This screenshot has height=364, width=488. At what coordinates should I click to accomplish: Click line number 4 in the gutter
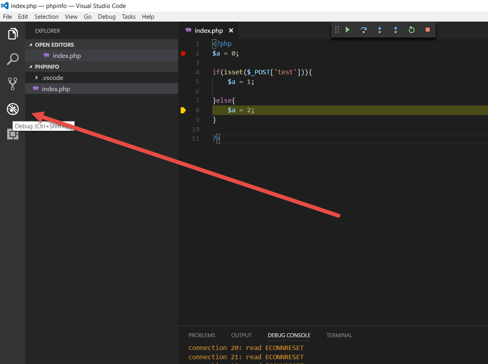click(197, 72)
